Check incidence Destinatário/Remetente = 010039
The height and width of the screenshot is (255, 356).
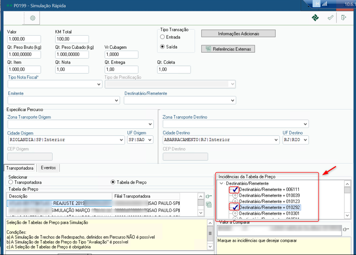(235, 195)
